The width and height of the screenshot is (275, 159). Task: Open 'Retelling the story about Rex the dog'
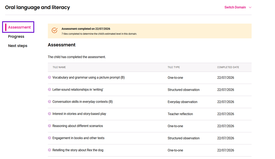[x=78, y=150]
